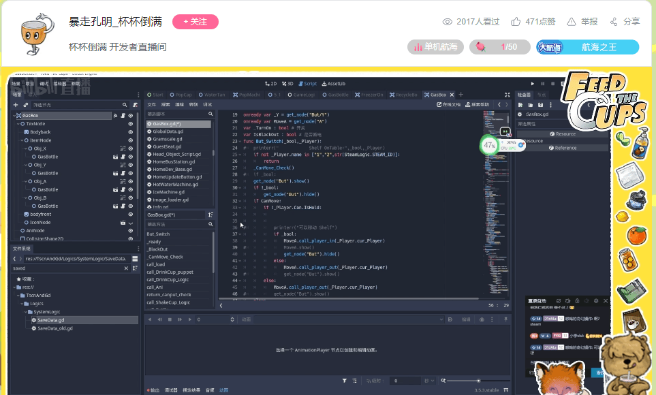Image resolution: width=656 pixels, height=395 pixels.
Task: Collapse the Obj_X tree node
Action: 25,148
